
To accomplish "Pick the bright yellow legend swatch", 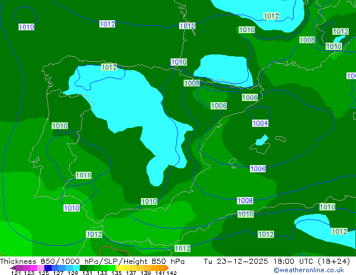I will point(119,268).
